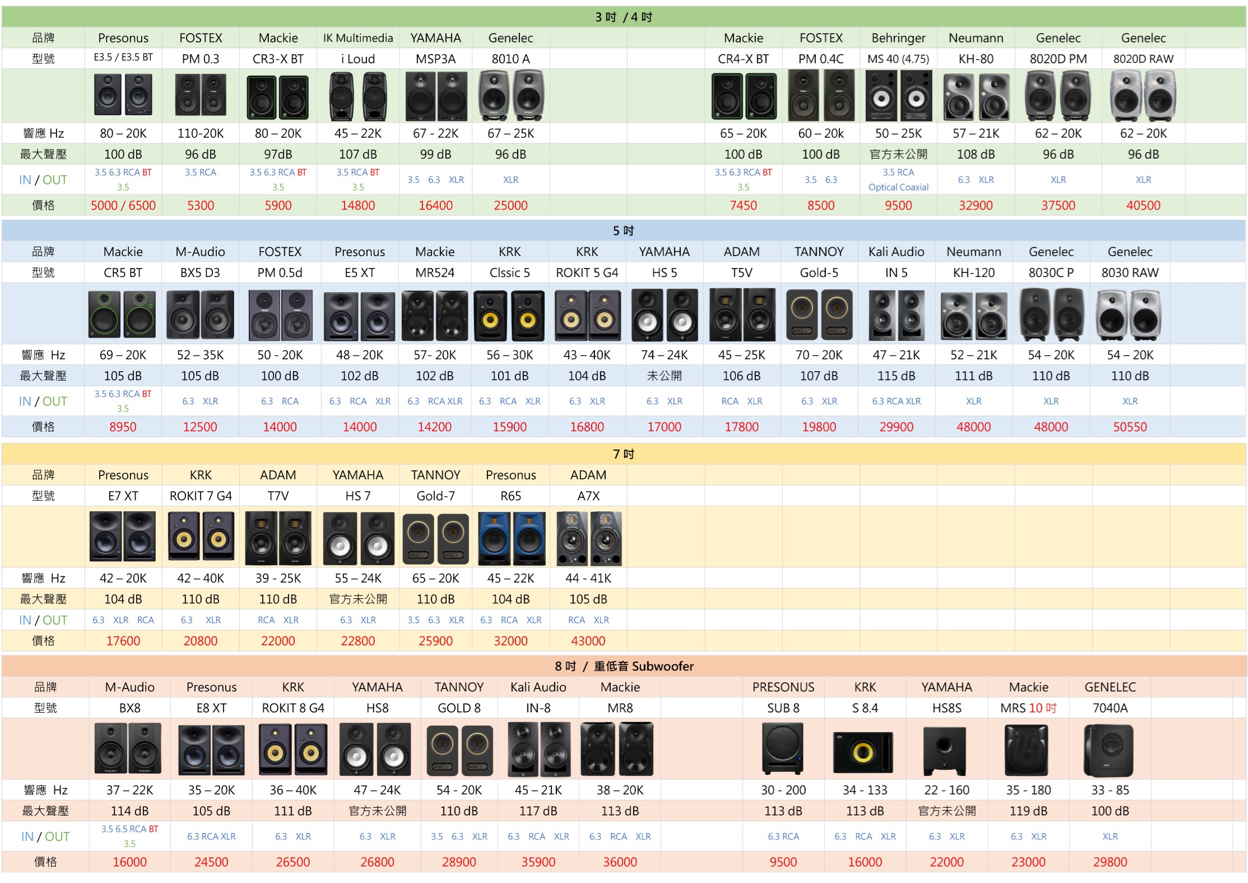Click the ADAM A7X speaker photo
Screen dimensions: 1248x883
click(x=589, y=538)
